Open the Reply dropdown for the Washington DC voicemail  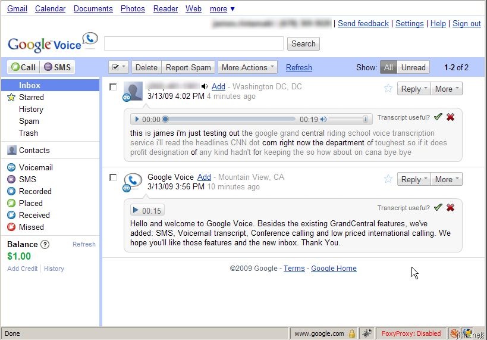click(x=414, y=89)
